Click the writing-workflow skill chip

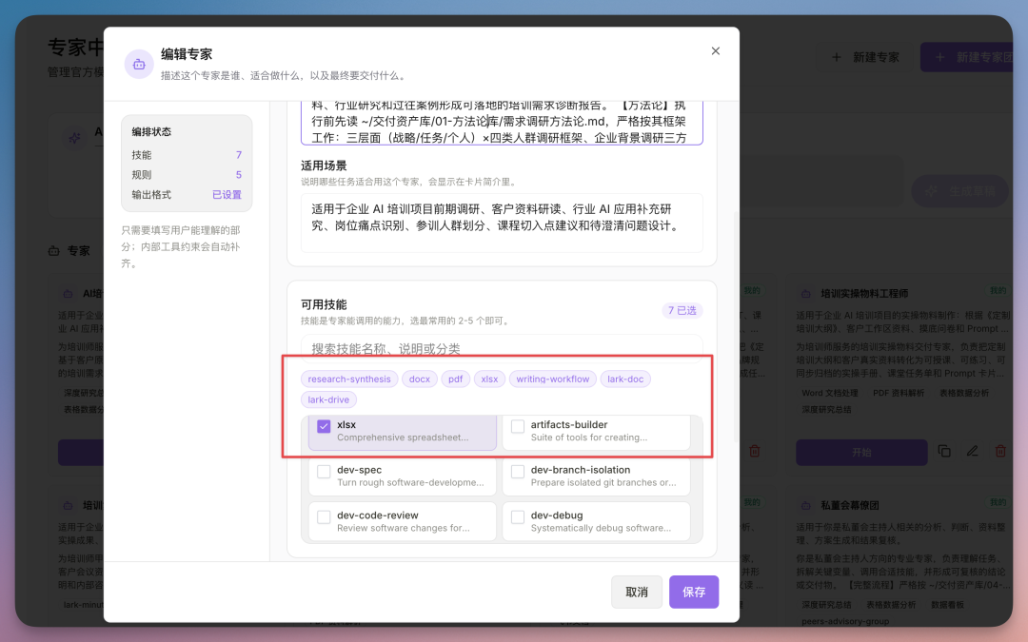click(x=553, y=379)
